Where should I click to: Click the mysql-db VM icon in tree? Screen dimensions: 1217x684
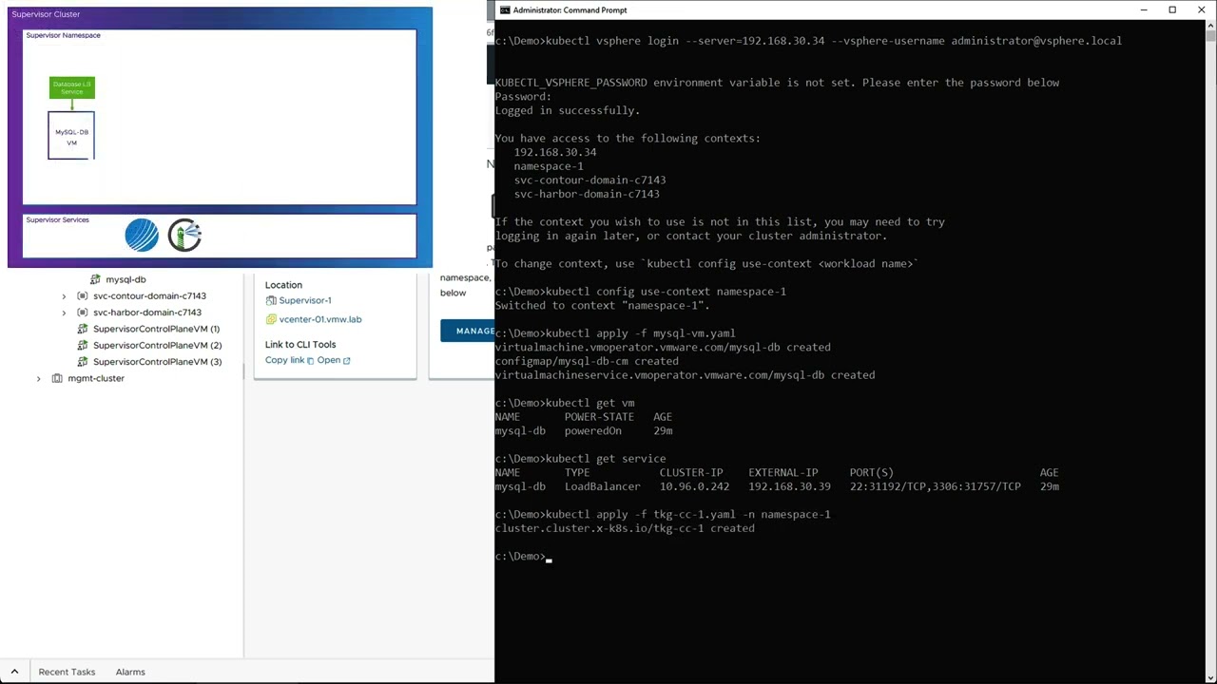point(95,279)
